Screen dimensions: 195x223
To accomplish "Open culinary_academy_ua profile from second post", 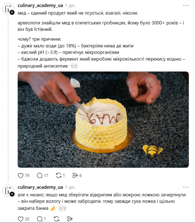I will tap(40, 187).
